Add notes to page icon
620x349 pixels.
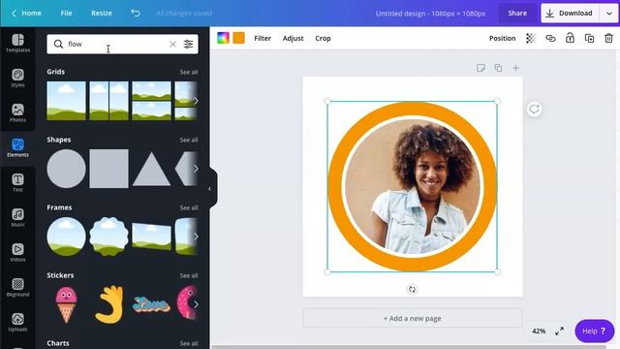[480, 68]
